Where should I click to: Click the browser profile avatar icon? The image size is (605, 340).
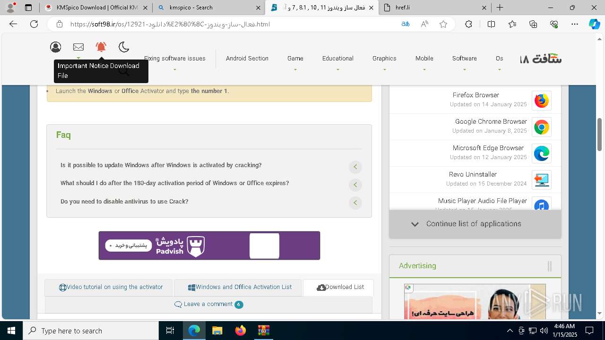[10, 8]
